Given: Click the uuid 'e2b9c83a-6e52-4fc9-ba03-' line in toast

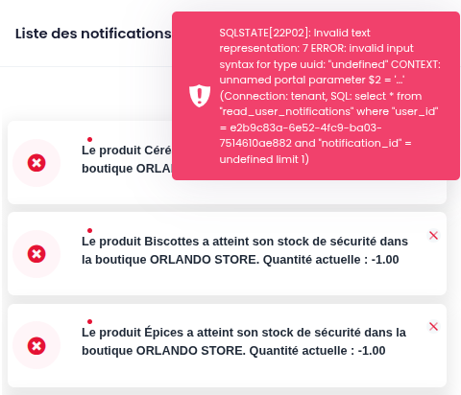Looking at the screenshot, I should 301,128.
